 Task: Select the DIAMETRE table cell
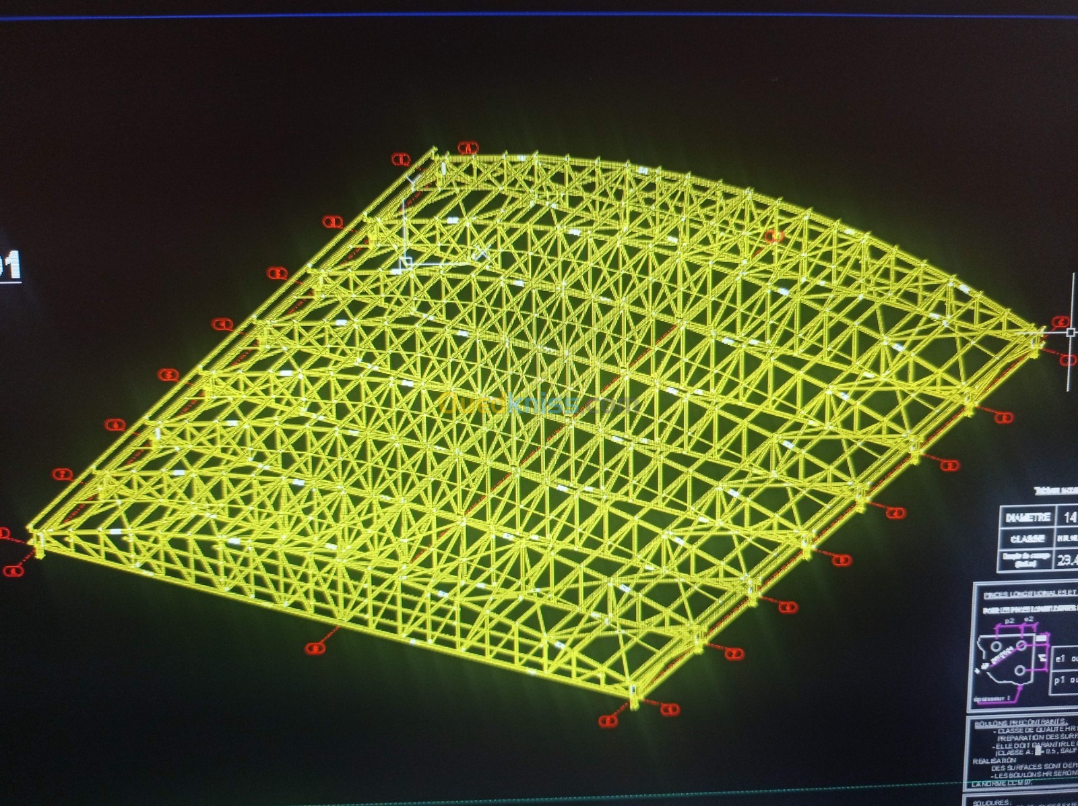pos(1028,517)
